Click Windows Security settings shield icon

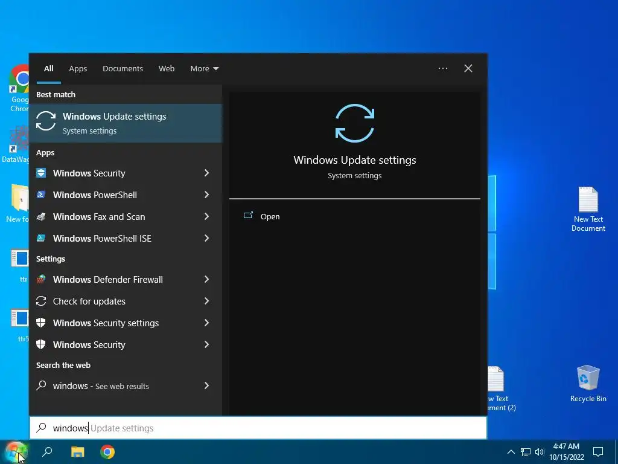click(41, 323)
